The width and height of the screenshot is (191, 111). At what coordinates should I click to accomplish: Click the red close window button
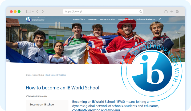pos(11,11)
